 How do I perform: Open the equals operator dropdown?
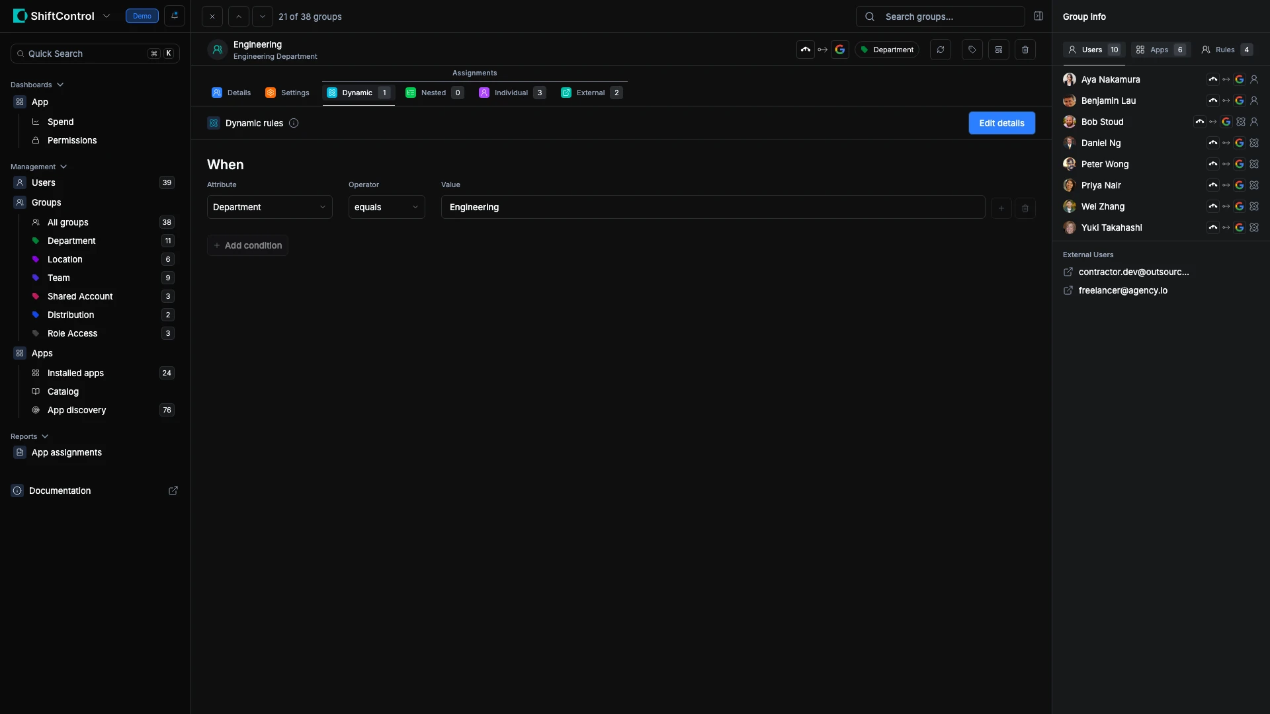(386, 207)
